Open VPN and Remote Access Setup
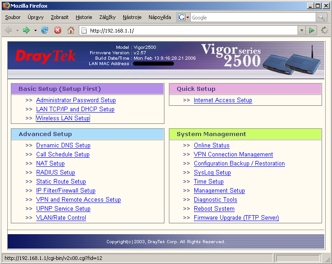This screenshot has width=332, height=264. (x=78, y=200)
